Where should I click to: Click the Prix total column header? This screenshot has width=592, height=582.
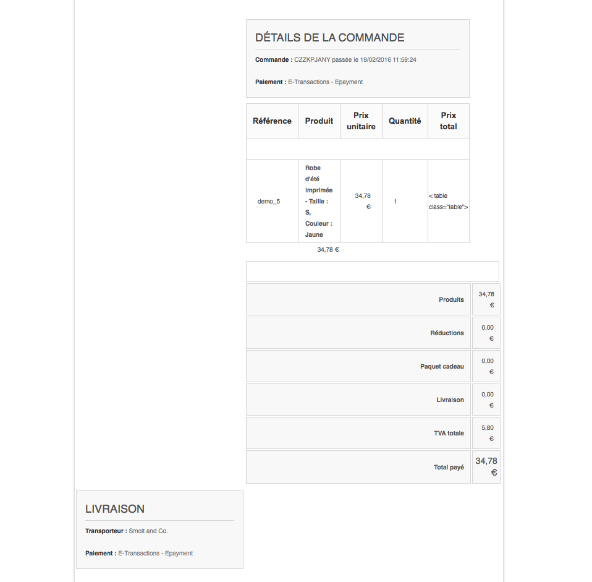(449, 121)
